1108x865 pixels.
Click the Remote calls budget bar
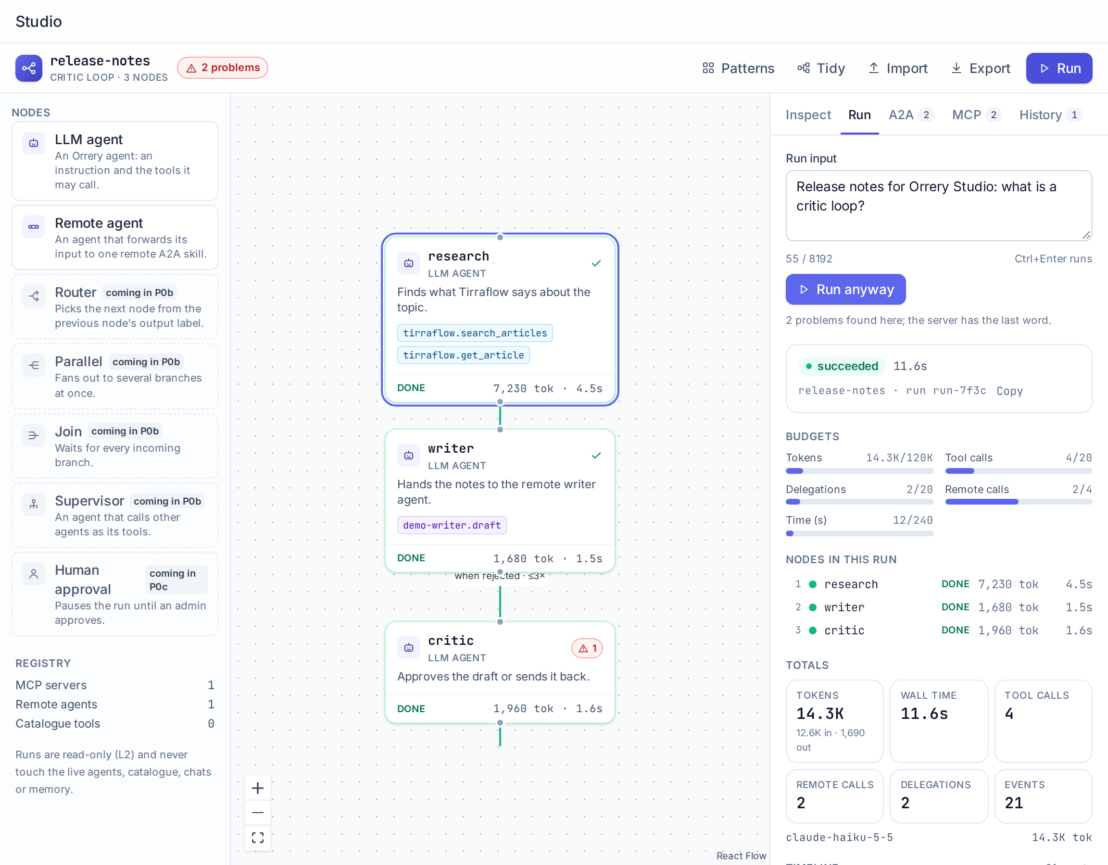(x=1019, y=502)
